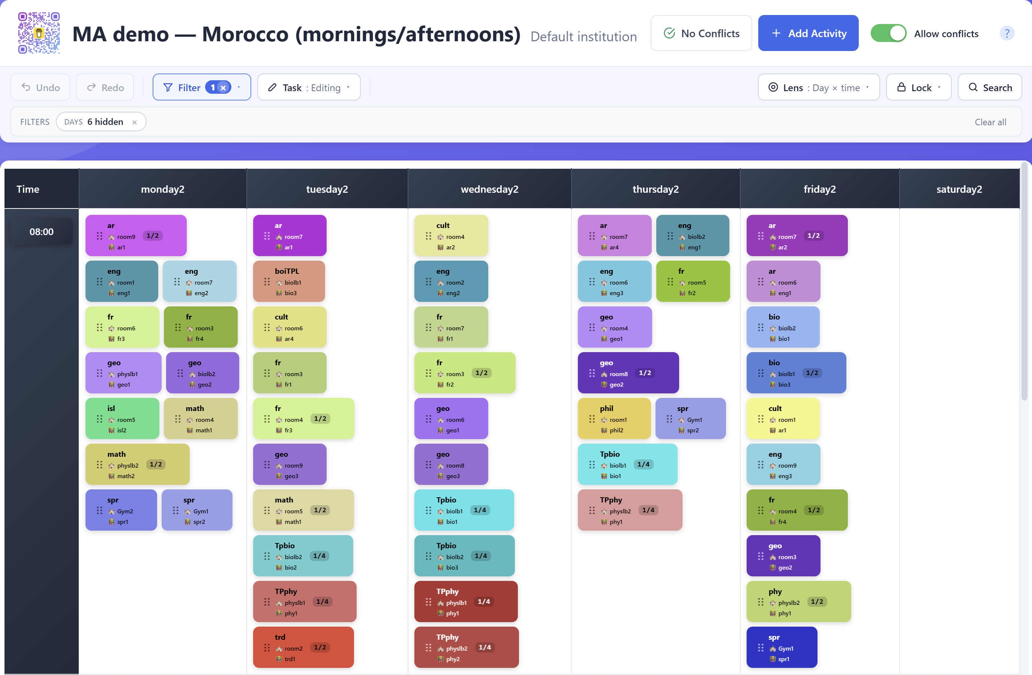Click the No Conflicts status button

(x=701, y=33)
